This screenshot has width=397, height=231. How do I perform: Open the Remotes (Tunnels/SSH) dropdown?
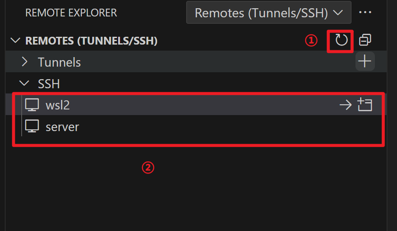268,13
